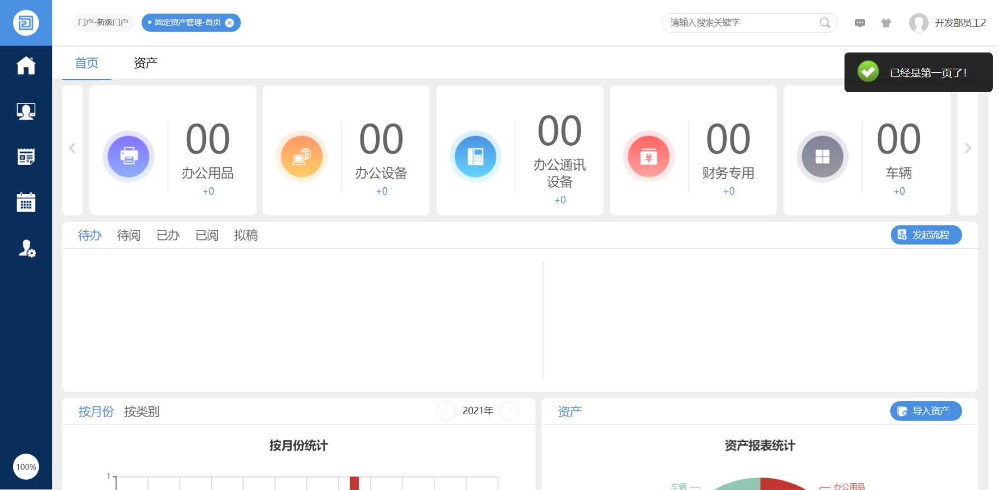This screenshot has height=490, width=999.
Task: Focus the keyword search input field
Action: click(x=743, y=23)
